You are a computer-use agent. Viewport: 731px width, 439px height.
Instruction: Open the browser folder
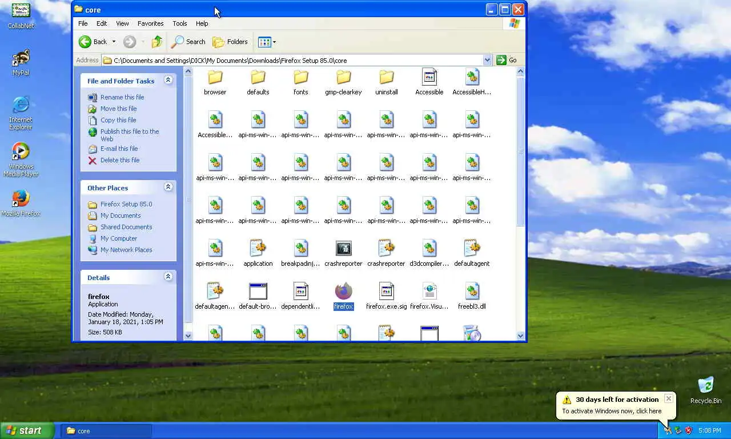[215, 82]
